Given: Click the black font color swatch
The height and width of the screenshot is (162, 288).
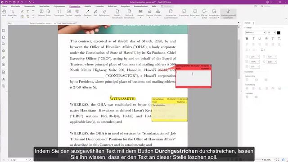Looking at the screenshot, I should [279, 33].
